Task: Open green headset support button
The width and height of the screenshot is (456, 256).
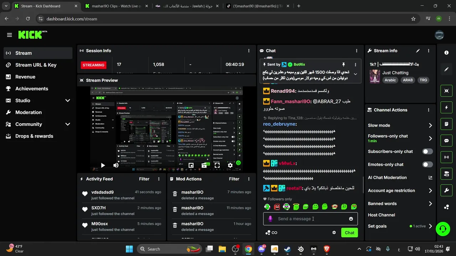Action: click(x=443, y=229)
